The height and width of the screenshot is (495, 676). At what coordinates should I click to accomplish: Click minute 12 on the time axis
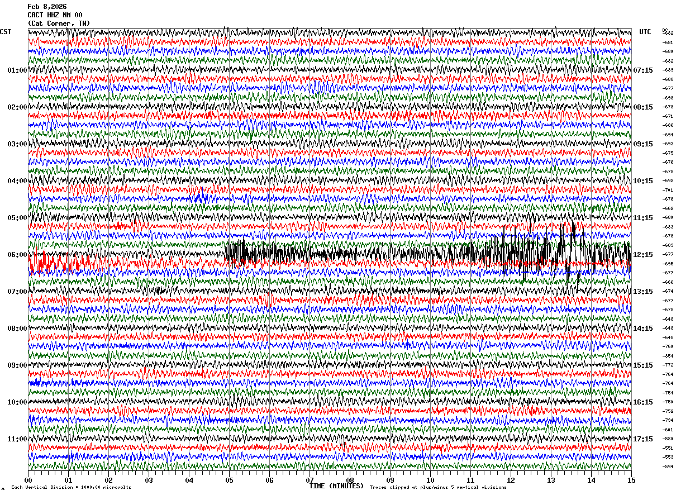(511, 480)
